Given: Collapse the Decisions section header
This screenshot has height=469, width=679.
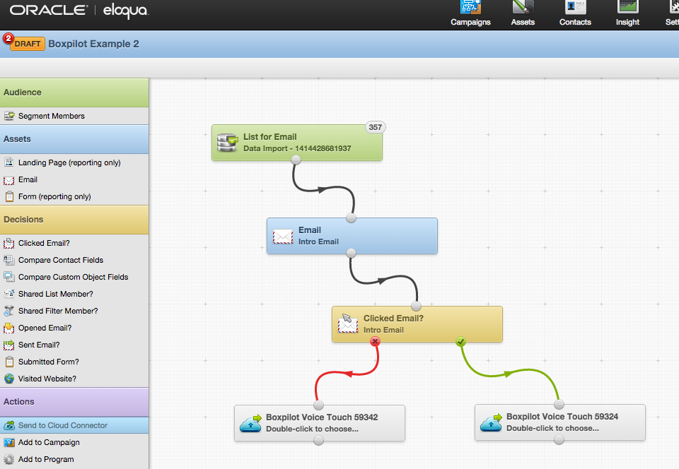Looking at the screenshot, I should coord(74,220).
